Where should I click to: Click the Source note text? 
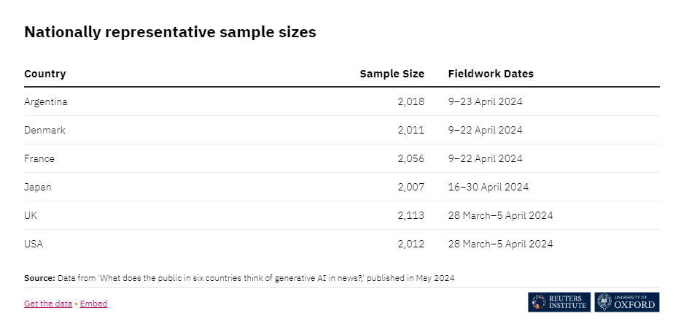click(240, 278)
